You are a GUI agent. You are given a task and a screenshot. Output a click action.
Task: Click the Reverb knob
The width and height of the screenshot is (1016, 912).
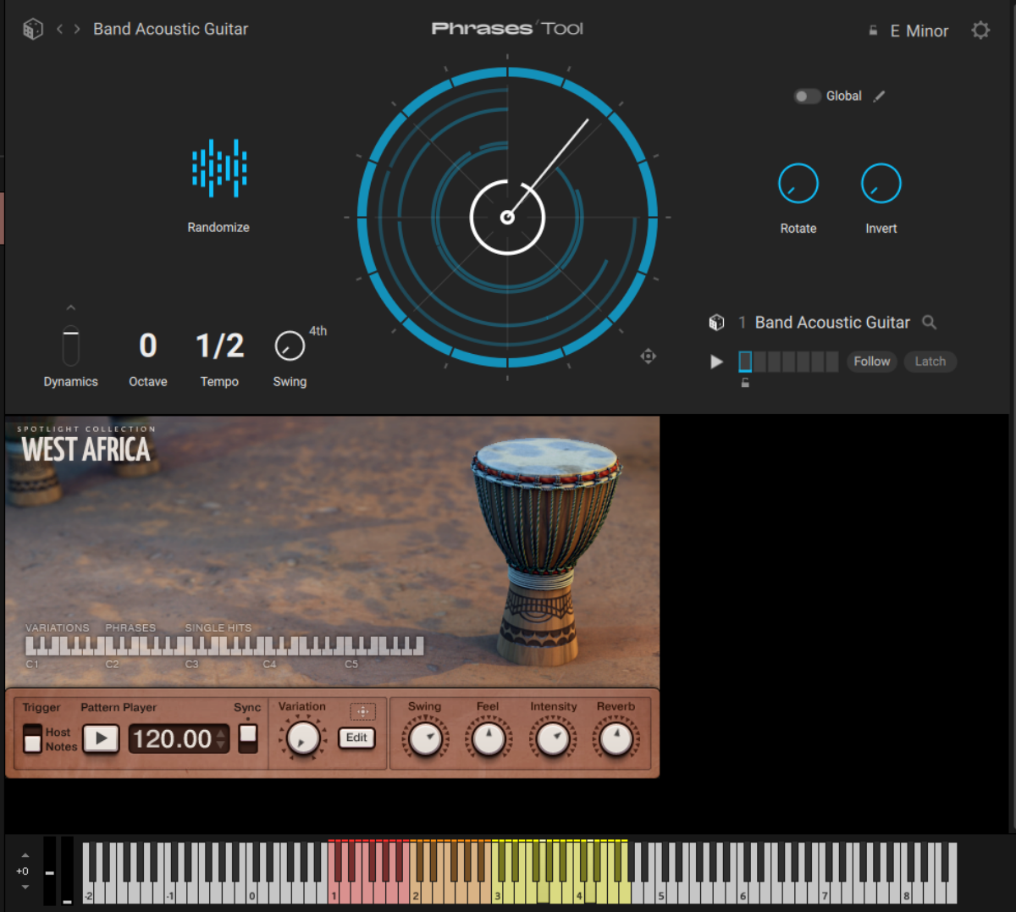[x=616, y=738]
